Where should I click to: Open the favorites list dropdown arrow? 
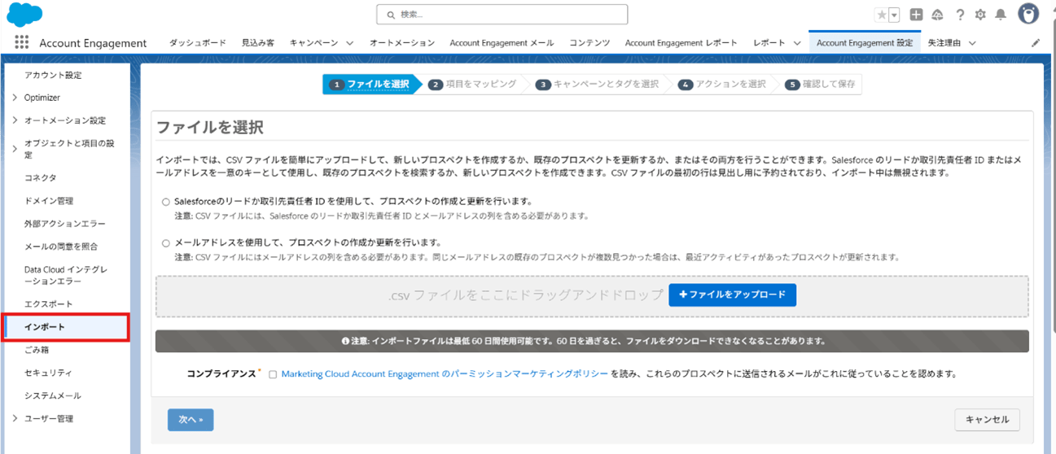click(894, 15)
